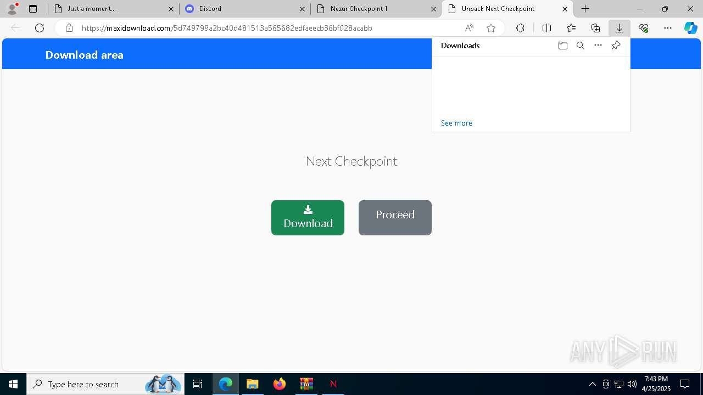The height and width of the screenshot is (395, 703).
Task: Open Read aloud icon in address bar
Action: pos(469,28)
